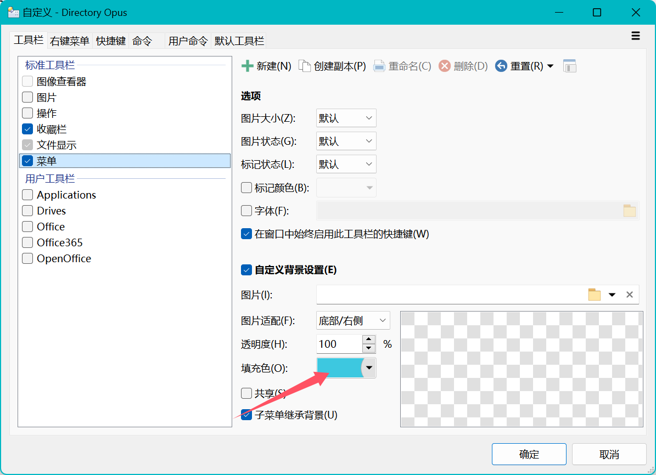Select the OpenOffice row in 用户工具栏

pos(125,258)
